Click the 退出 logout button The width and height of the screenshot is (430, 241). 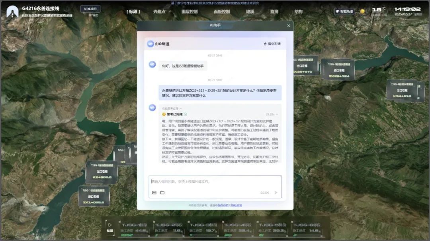click(94, 15)
